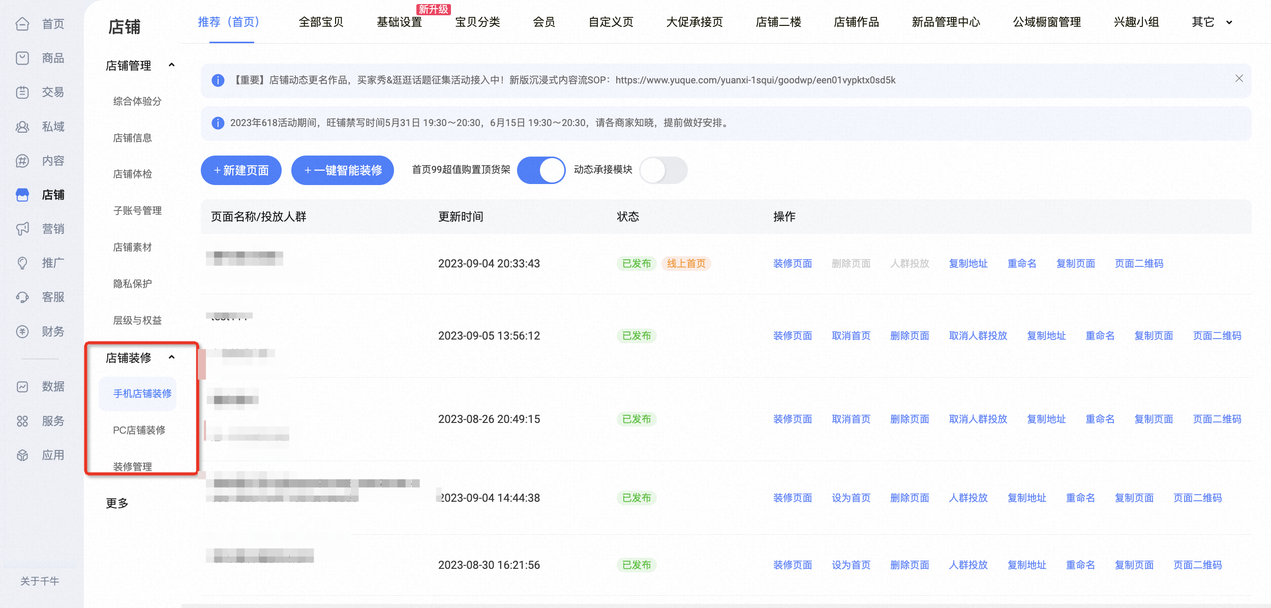This screenshot has height=608, width=1271.
Task: Open 店铺素材 in sidebar
Action: point(132,247)
